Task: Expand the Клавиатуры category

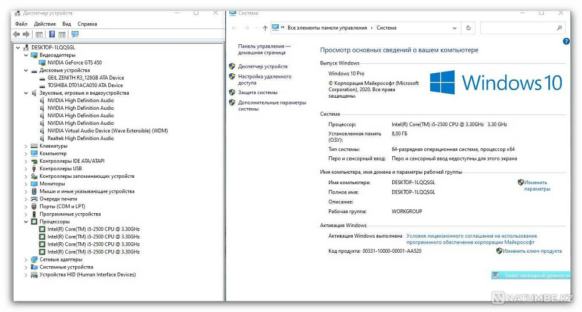Action: [x=26, y=146]
